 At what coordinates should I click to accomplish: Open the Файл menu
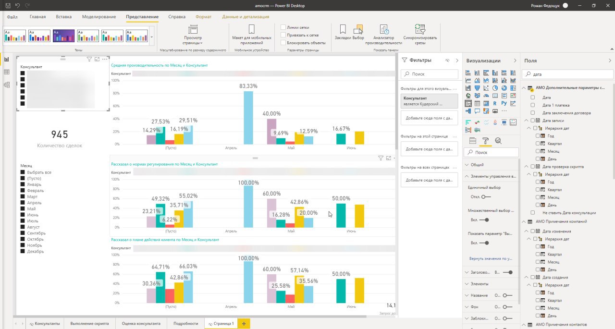point(12,17)
